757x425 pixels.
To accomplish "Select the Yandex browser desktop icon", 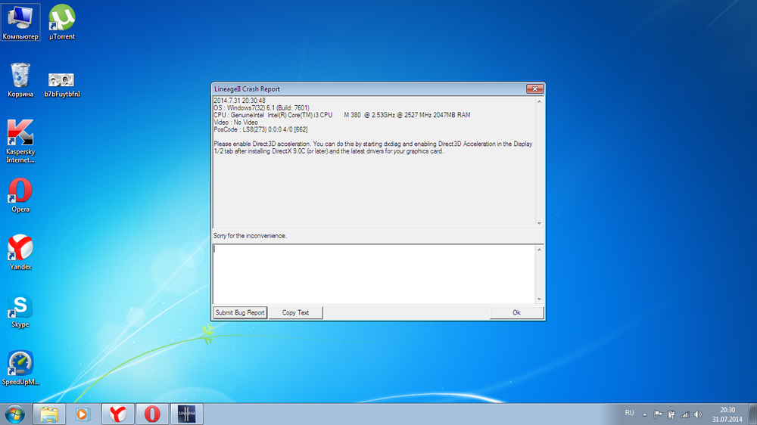I will click(x=20, y=249).
